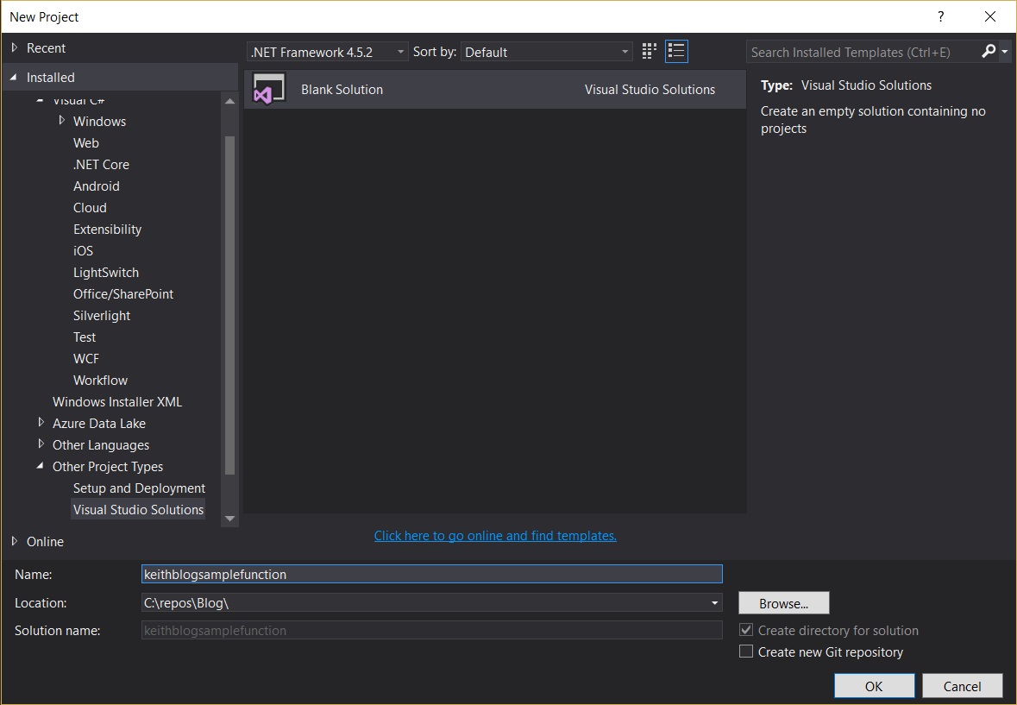1017x705 pixels.
Task: Uncheck Create directory for solution
Action: point(745,630)
